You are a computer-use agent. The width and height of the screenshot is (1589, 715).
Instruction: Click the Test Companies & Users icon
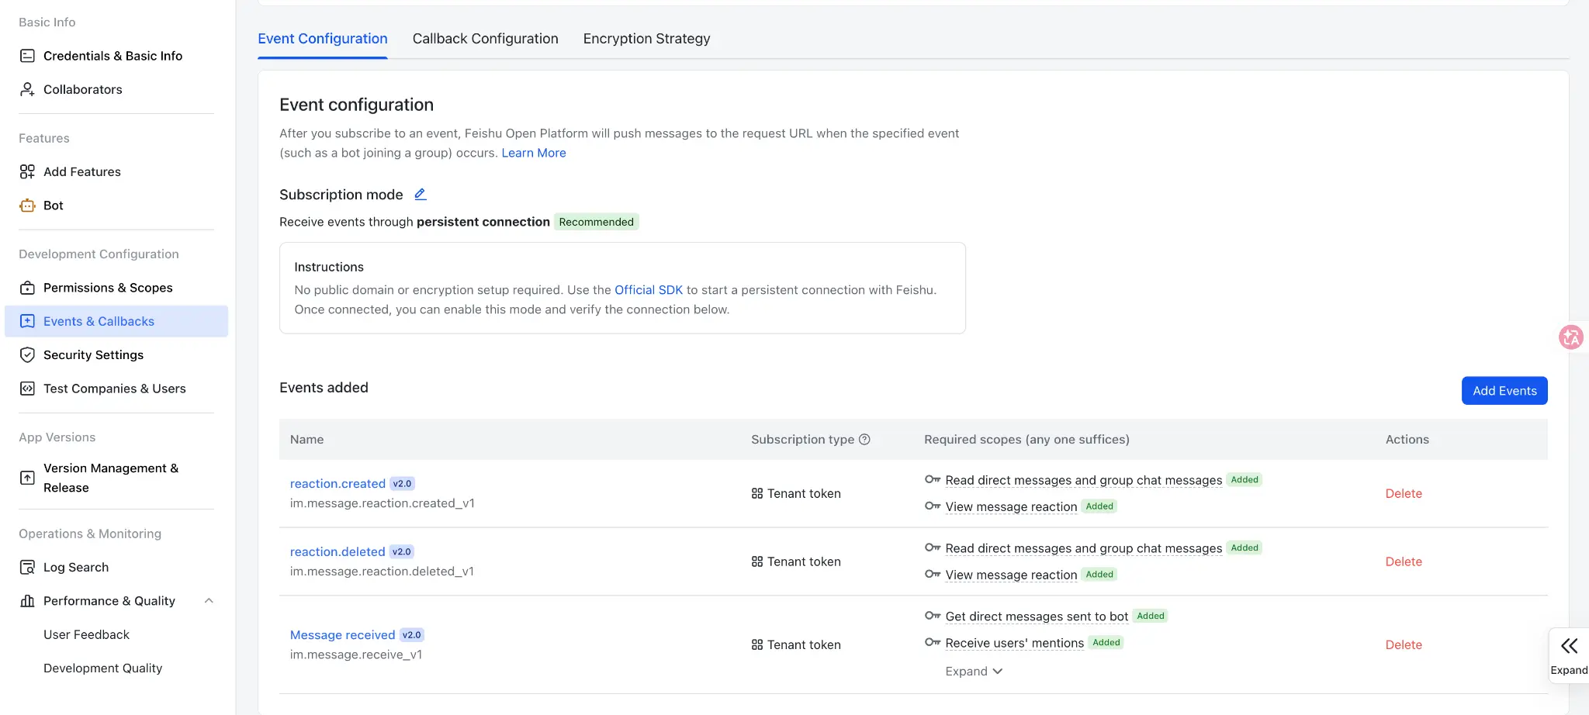tap(27, 389)
